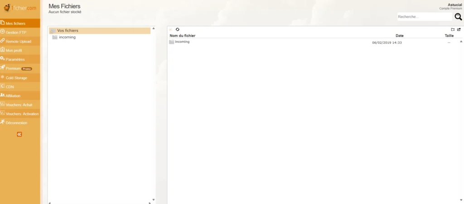Click the magnifying glass search button

pyautogui.click(x=458, y=17)
